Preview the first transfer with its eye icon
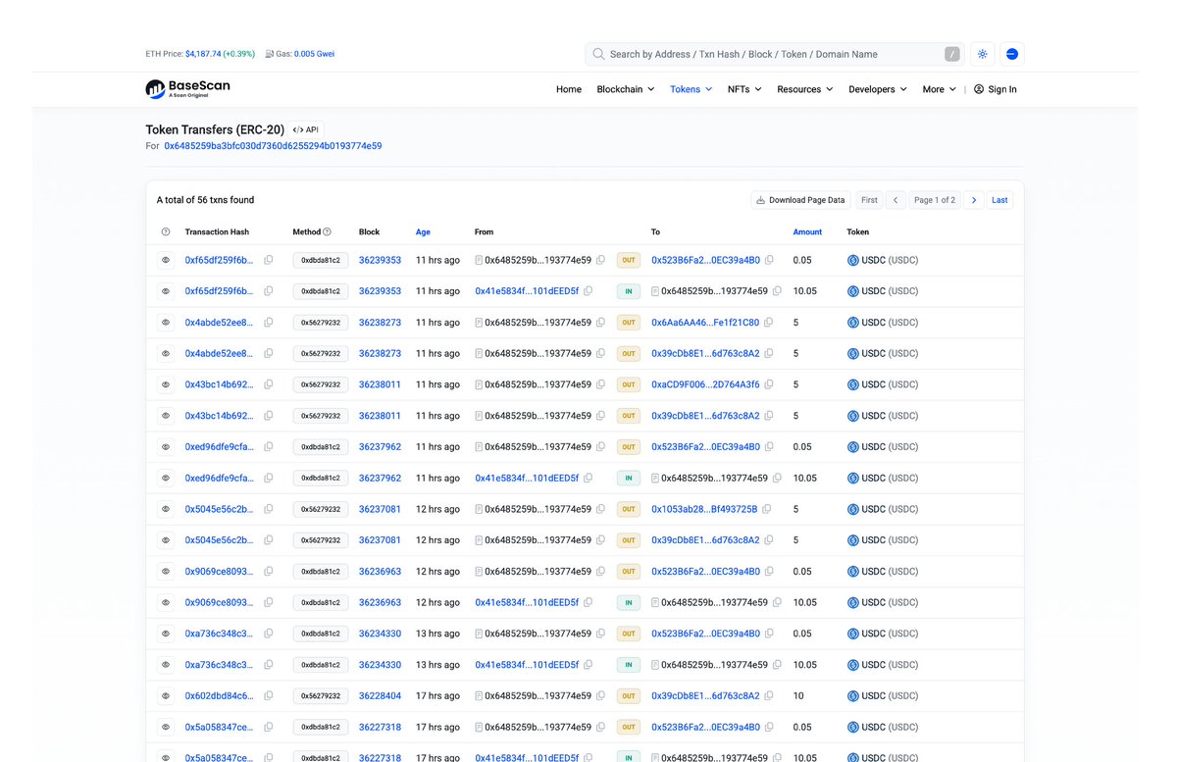 point(164,259)
